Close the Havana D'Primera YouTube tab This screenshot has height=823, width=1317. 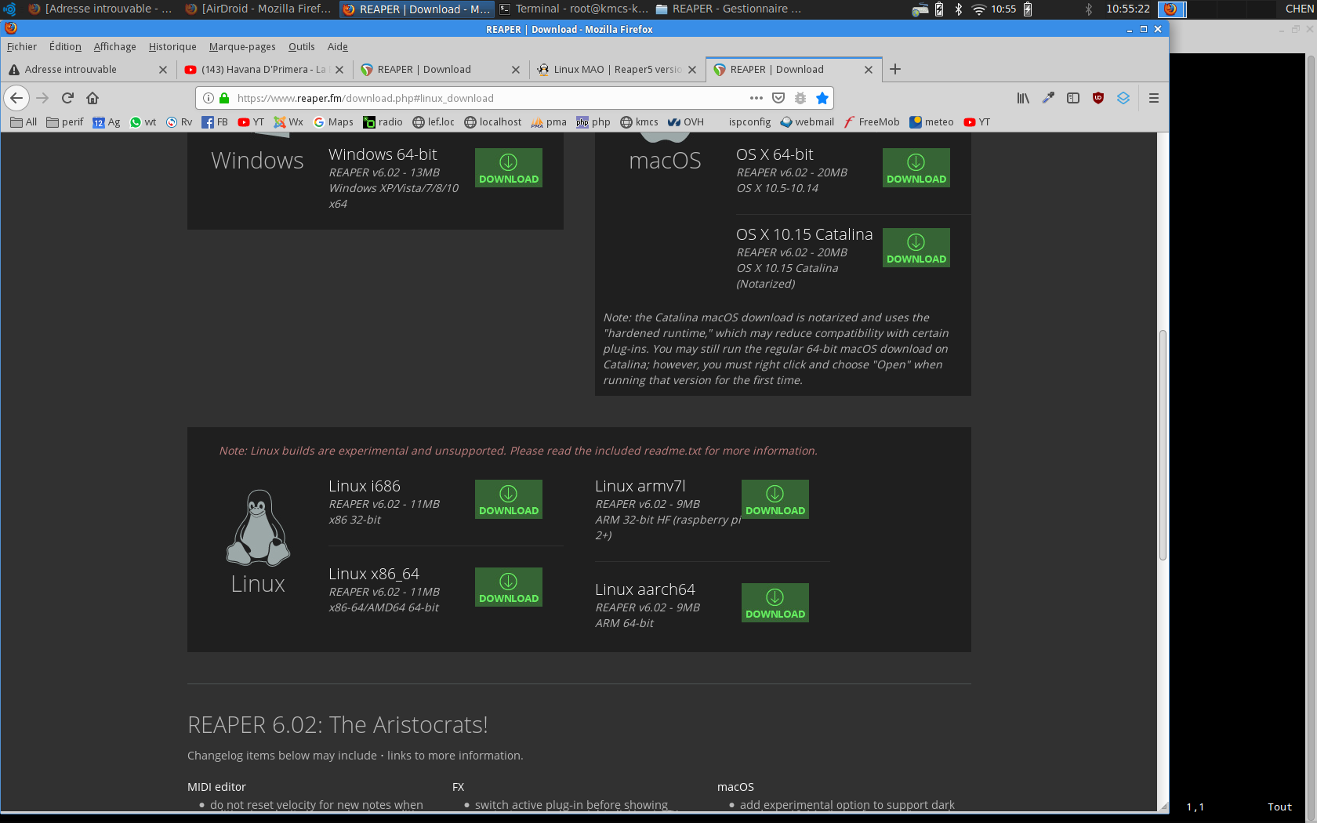coord(339,70)
